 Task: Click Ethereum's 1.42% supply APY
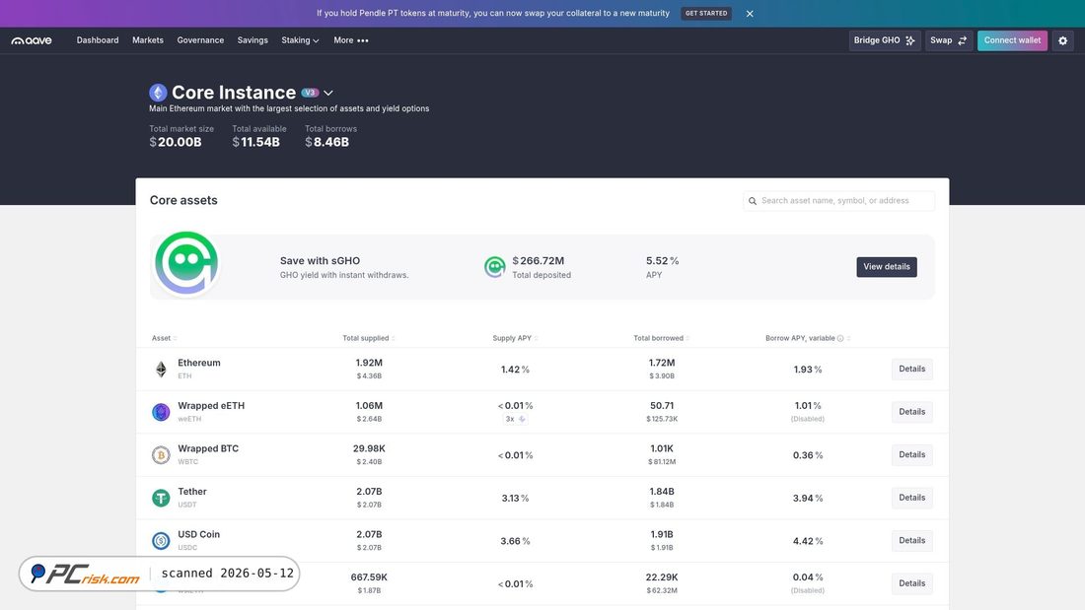coord(515,370)
